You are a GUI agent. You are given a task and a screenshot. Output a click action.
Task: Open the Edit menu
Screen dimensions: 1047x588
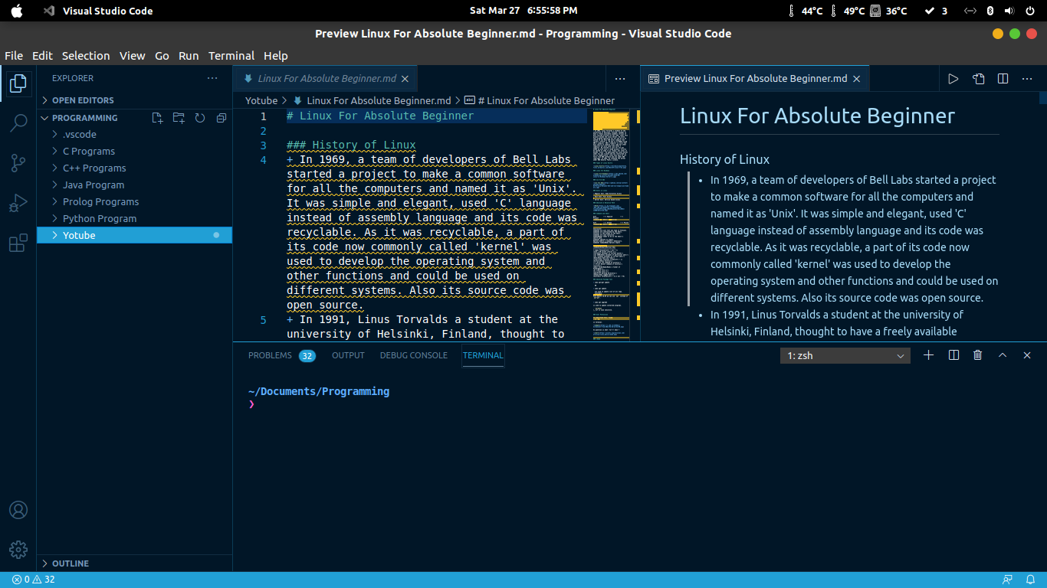[x=42, y=56]
